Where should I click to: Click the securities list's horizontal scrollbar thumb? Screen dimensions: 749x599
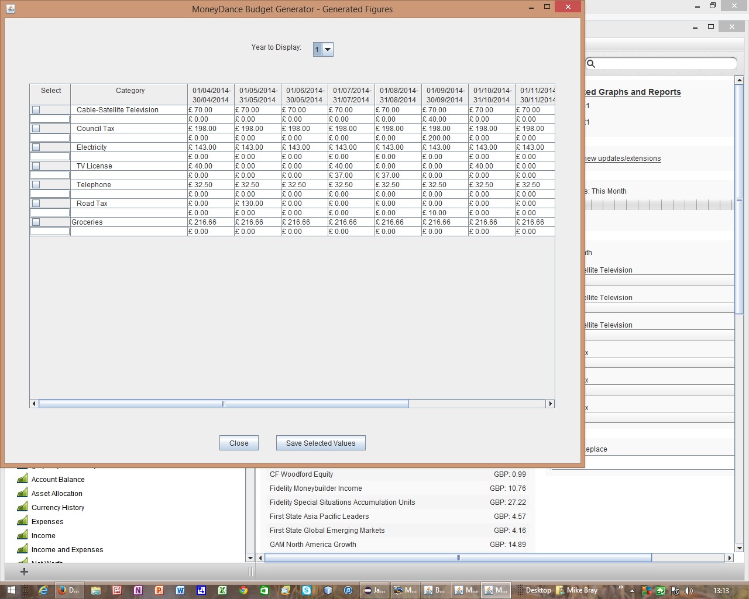(459, 558)
